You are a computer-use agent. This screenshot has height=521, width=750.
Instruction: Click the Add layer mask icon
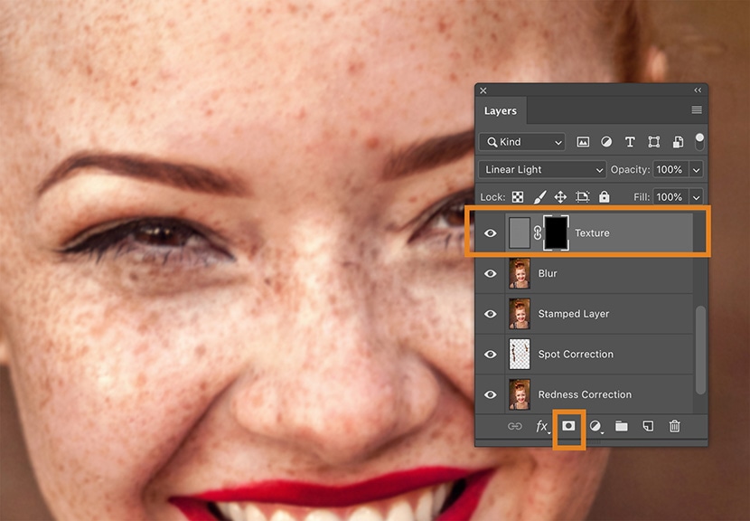[569, 426]
